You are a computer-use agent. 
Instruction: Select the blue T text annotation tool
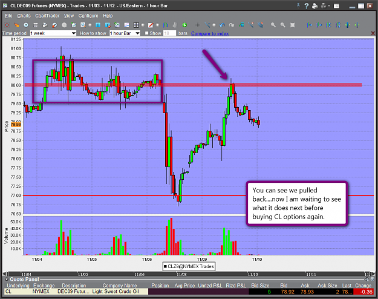pyautogui.click(x=98, y=25)
